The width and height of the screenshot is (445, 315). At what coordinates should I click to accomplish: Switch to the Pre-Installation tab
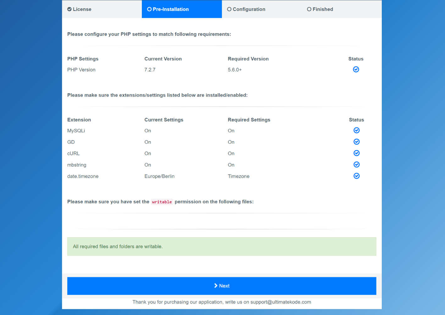pos(182,9)
